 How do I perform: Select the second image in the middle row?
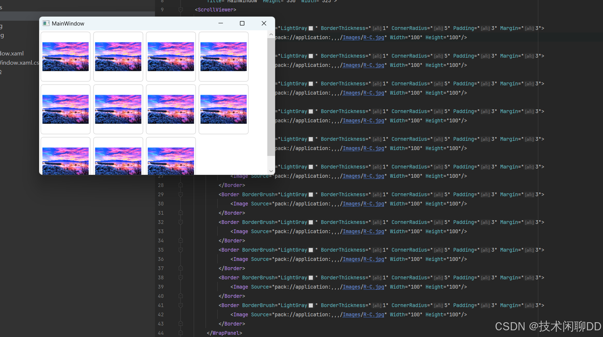click(x=118, y=109)
